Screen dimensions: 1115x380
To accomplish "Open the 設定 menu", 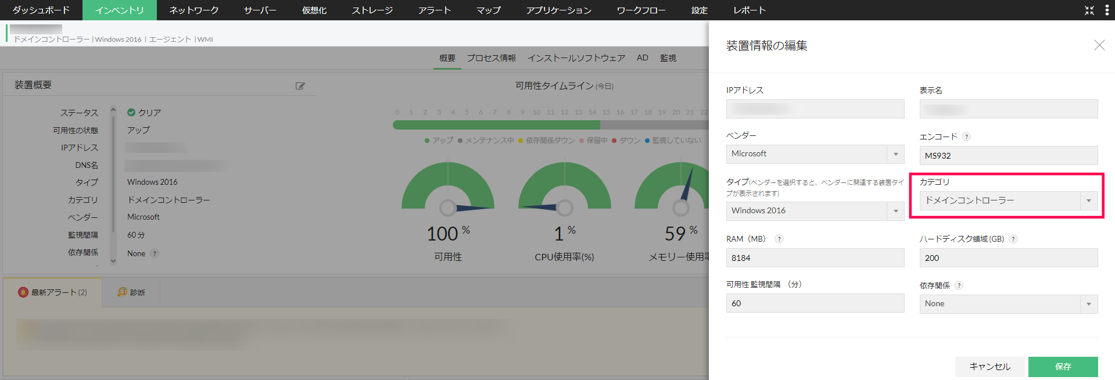I will pos(700,10).
